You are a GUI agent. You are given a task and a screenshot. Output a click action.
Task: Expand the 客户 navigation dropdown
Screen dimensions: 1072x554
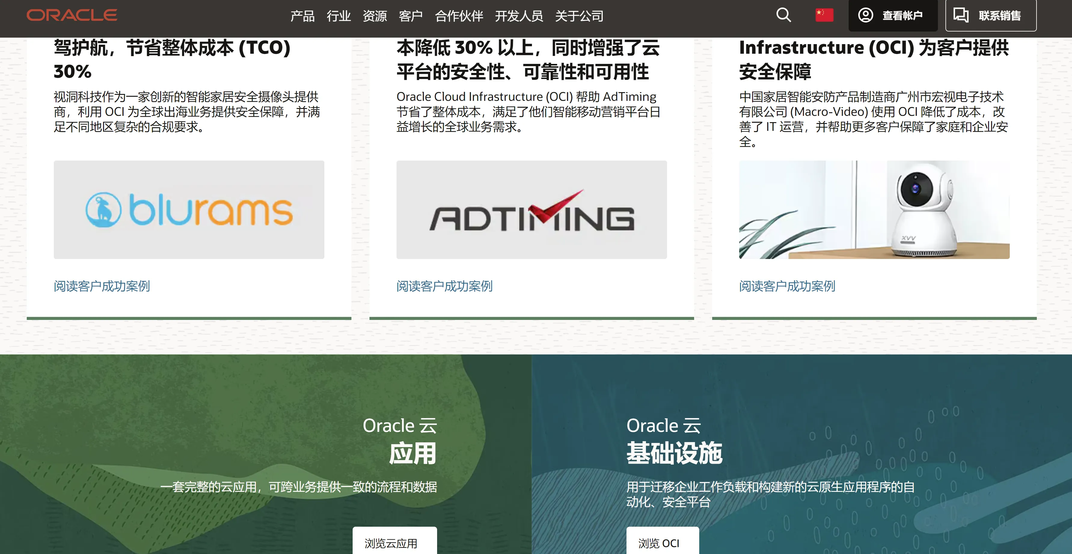[410, 16]
